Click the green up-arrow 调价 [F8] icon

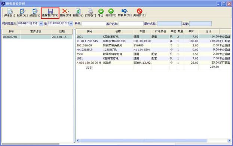[x=111, y=11]
